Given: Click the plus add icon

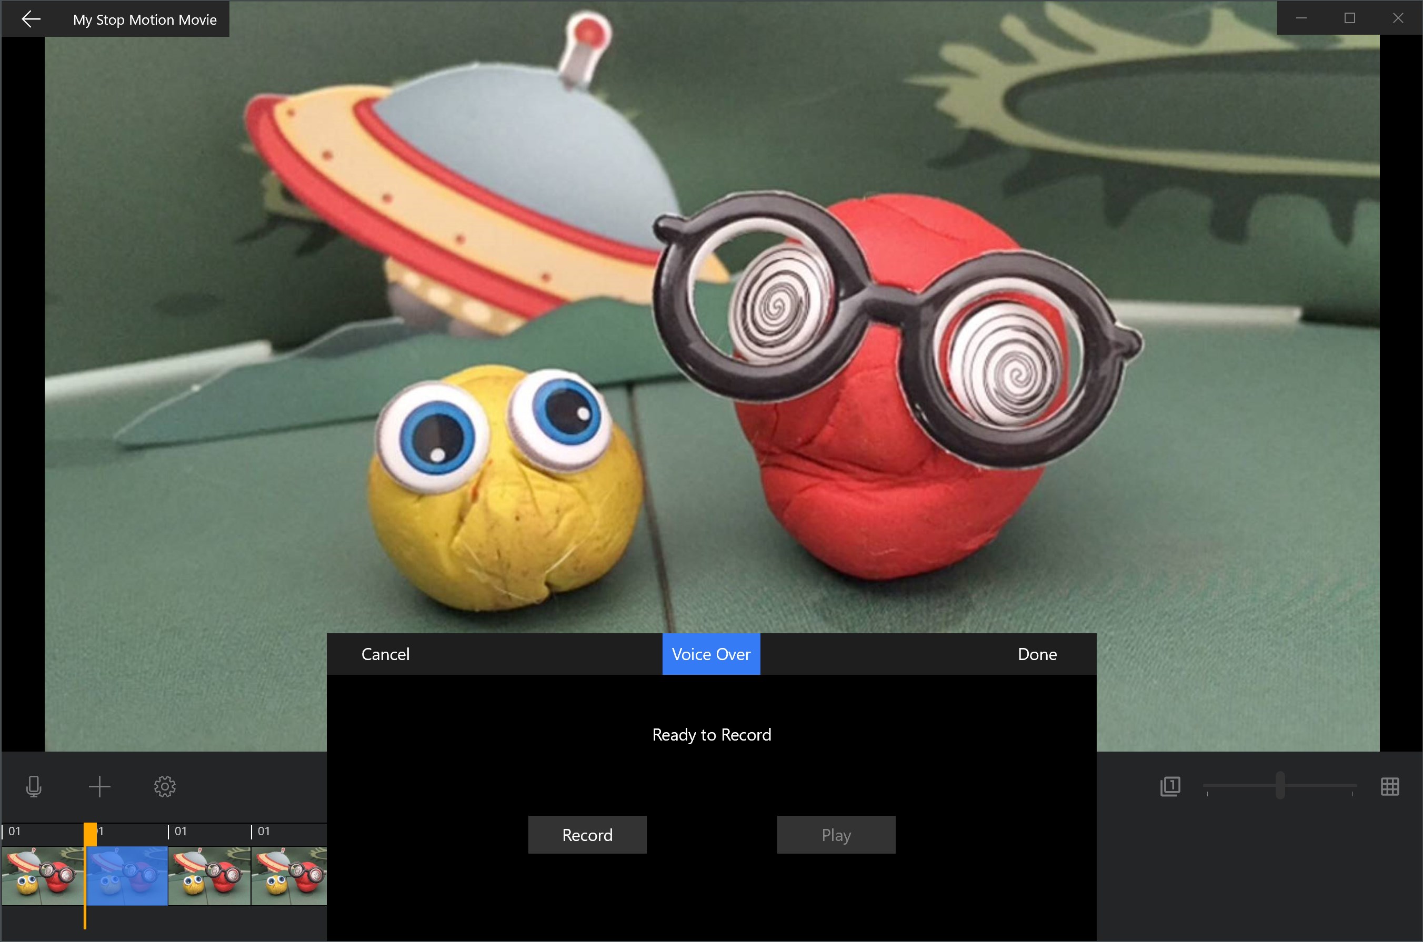Looking at the screenshot, I should pyautogui.click(x=99, y=786).
